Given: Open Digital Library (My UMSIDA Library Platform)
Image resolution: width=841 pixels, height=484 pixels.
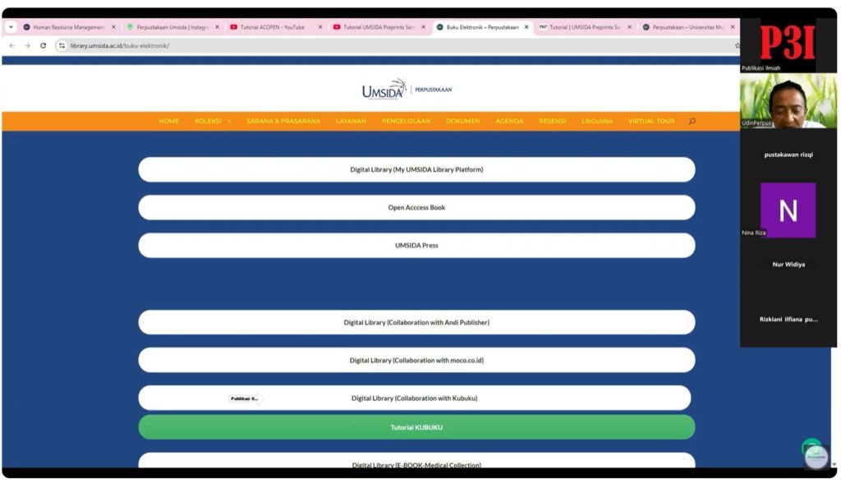Looking at the screenshot, I should click(416, 169).
